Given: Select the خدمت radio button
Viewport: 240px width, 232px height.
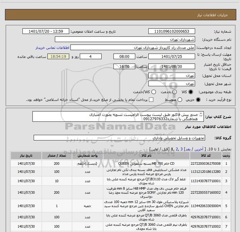Looking at the screenshot, I should tap(175, 92).
